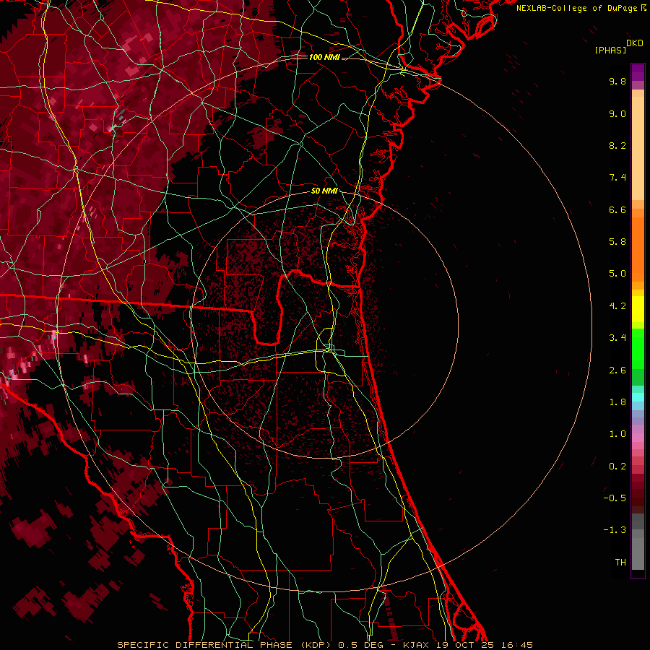
Task: Click the 1.8 scale value
Action: [x=617, y=402]
